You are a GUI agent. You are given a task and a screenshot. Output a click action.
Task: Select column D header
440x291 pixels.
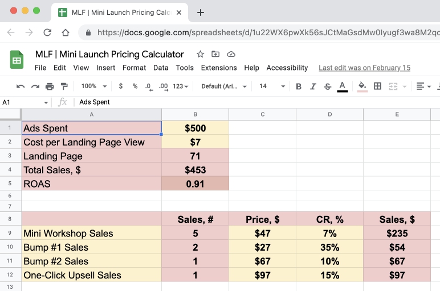click(330, 114)
